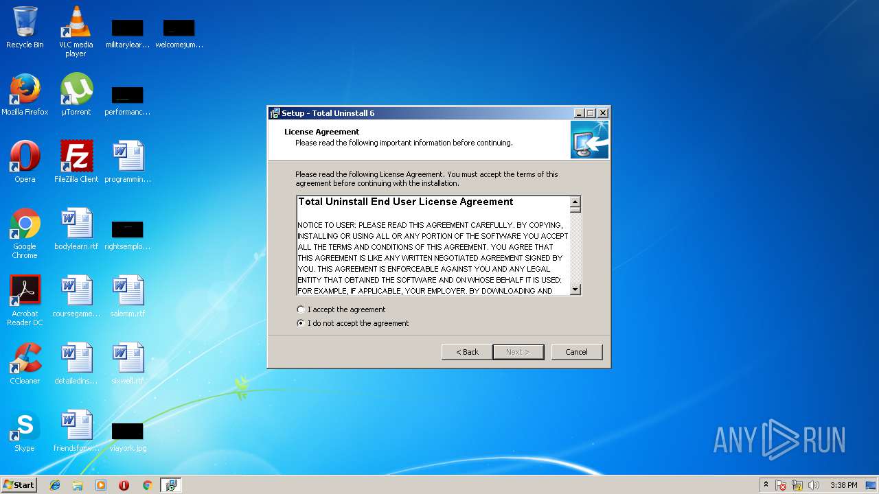
Task: Select 'I accept the agreement' option
Action: coord(341,309)
